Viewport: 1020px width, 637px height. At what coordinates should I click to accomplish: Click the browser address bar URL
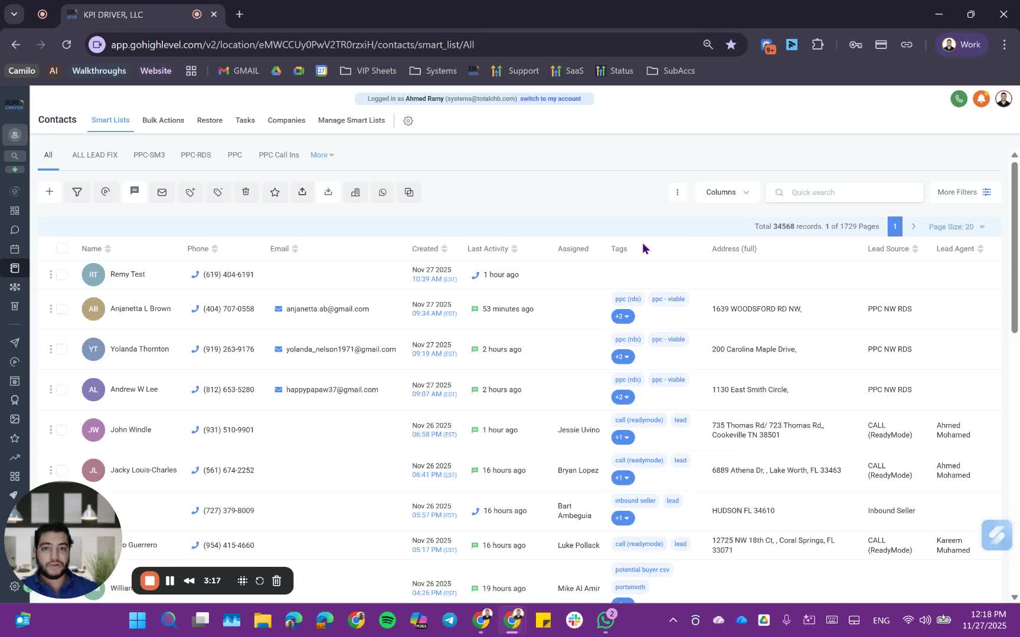click(292, 45)
